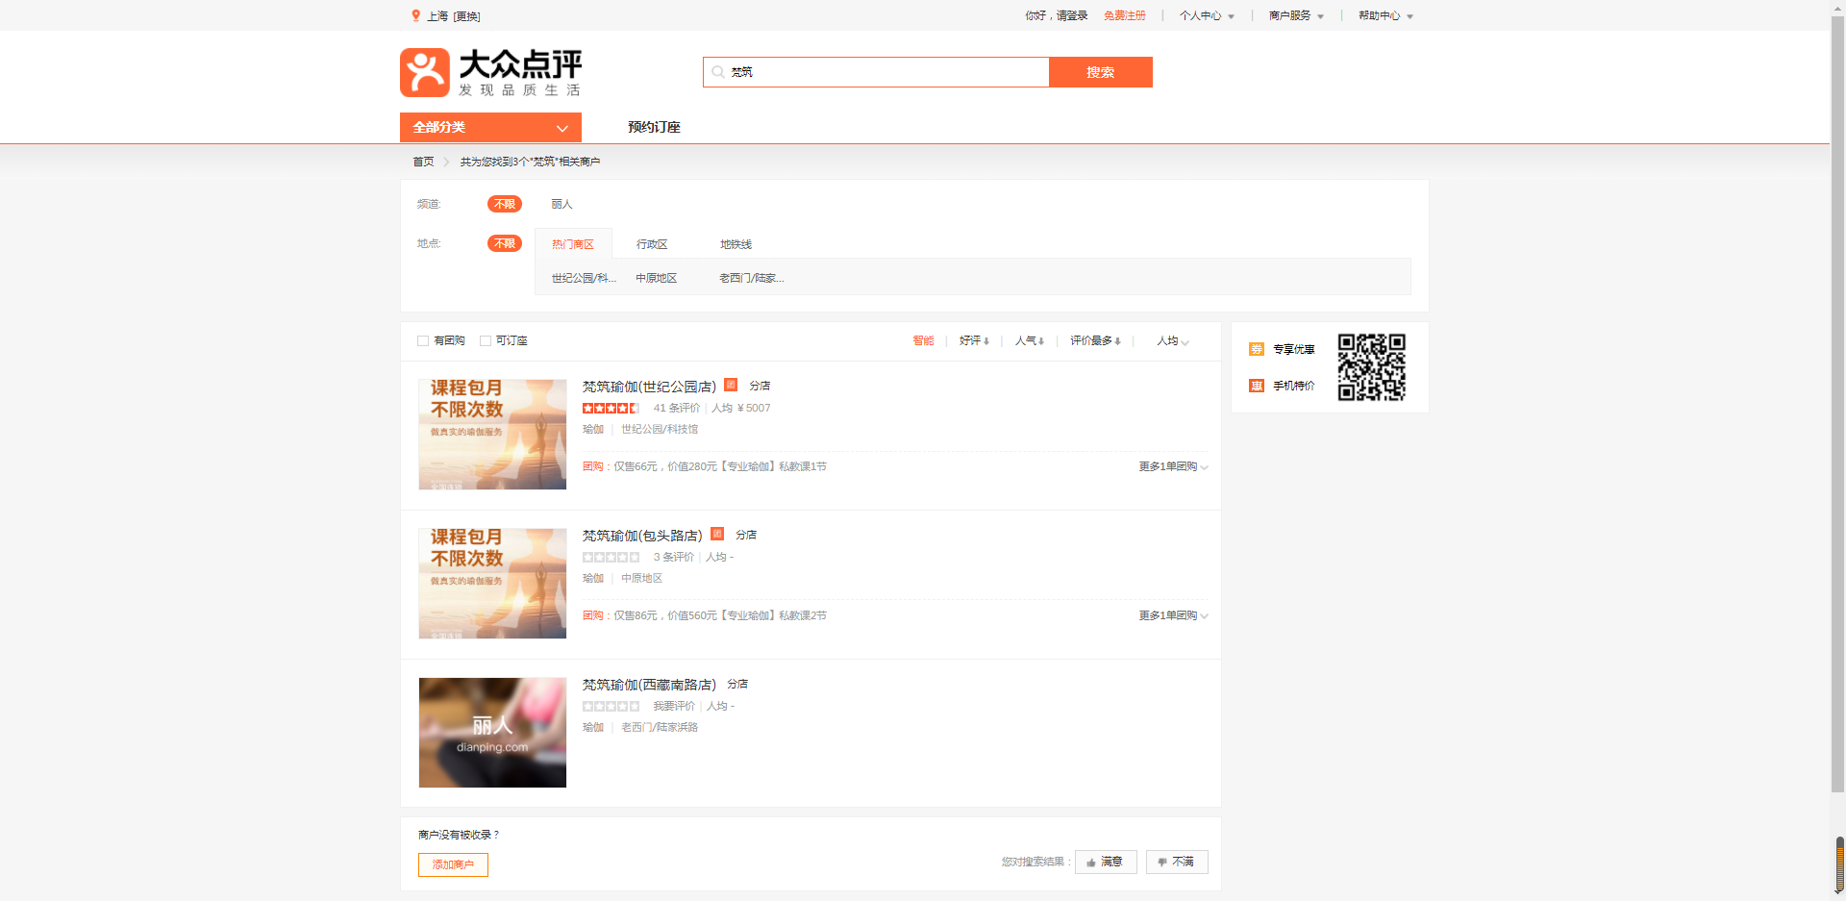Screen dimensions: 1846x901
Task: Switch to the 地铁线 location tab
Action: [736, 244]
